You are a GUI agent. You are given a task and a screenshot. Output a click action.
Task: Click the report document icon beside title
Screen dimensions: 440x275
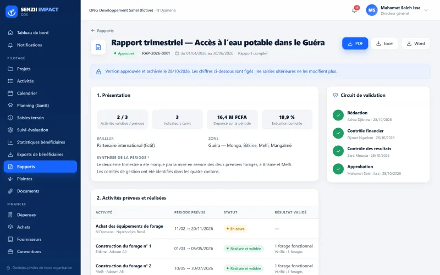click(98, 47)
